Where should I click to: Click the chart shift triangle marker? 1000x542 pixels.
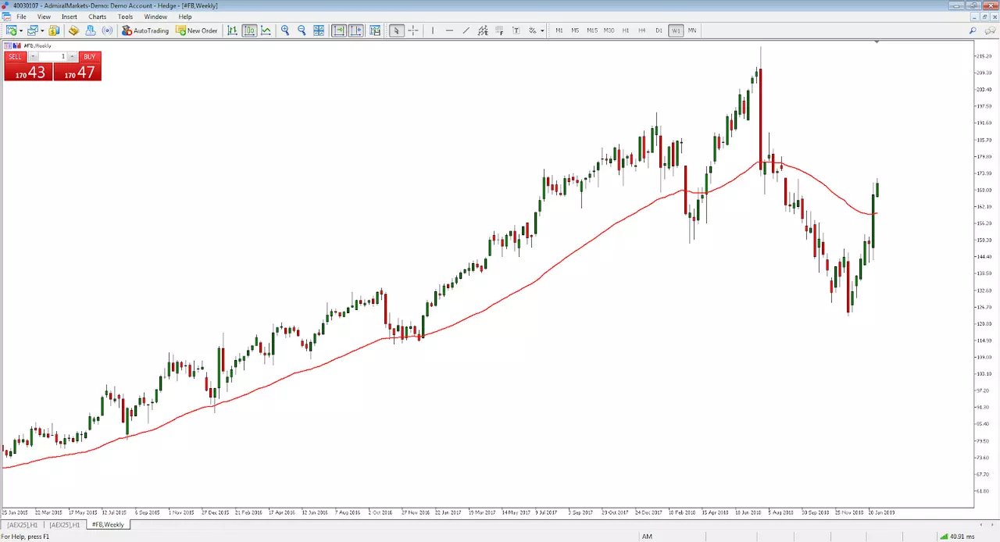pos(876,42)
